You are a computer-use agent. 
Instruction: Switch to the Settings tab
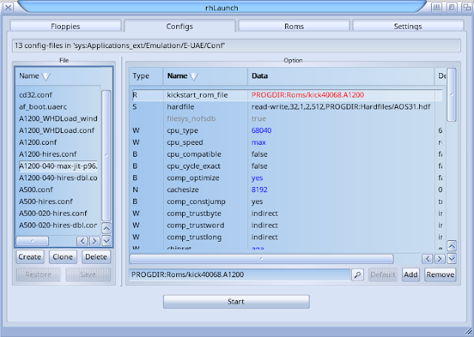[x=408, y=27]
